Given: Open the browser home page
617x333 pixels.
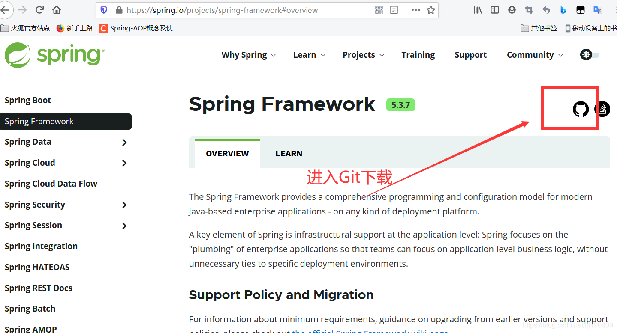Looking at the screenshot, I should pyautogui.click(x=57, y=10).
